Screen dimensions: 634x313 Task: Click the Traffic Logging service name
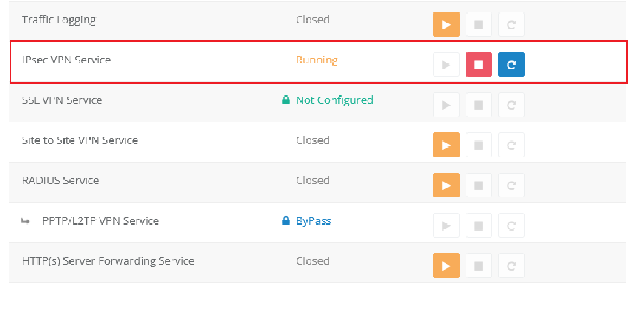point(59,20)
